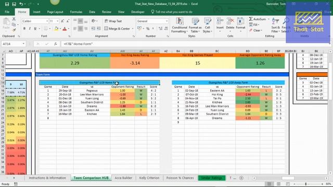This screenshot has width=333, height=187.
Task: Open the Kelly Criterion sheet
Action: (x=149, y=178)
